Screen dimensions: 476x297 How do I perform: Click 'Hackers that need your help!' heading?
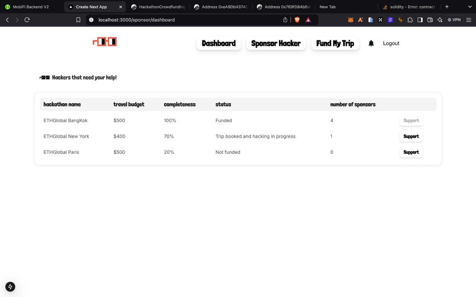[x=84, y=78]
